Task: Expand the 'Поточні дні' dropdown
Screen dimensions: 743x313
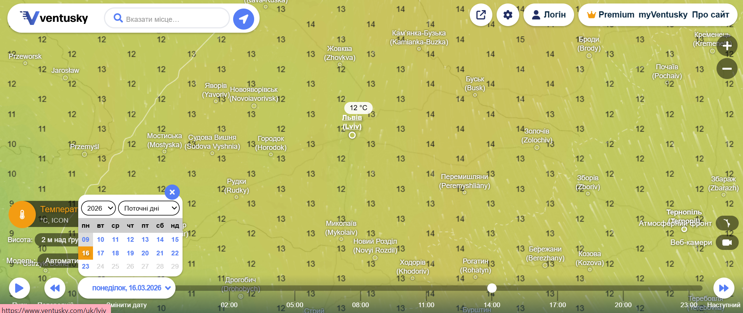Action: point(149,208)
